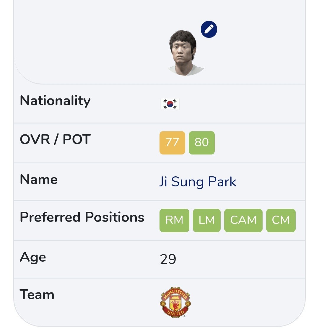The height and width of the screenshot is (332, 319).
Task: Open the Ji Sung Park name link
Action: (x=198, y=182)
